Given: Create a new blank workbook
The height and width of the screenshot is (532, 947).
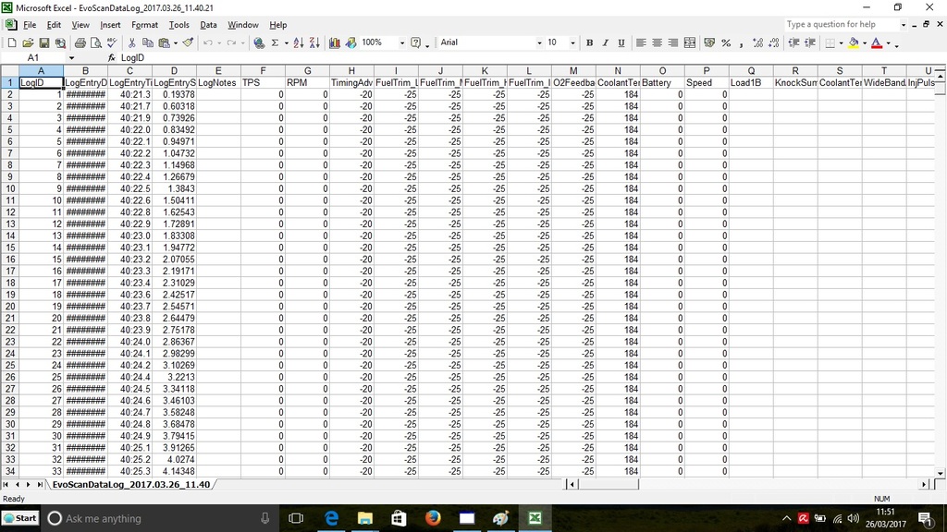Looking at the screenshot, I should pyautogui.click(x=11, y=42).
